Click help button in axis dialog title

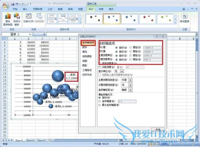pos(157,36)
